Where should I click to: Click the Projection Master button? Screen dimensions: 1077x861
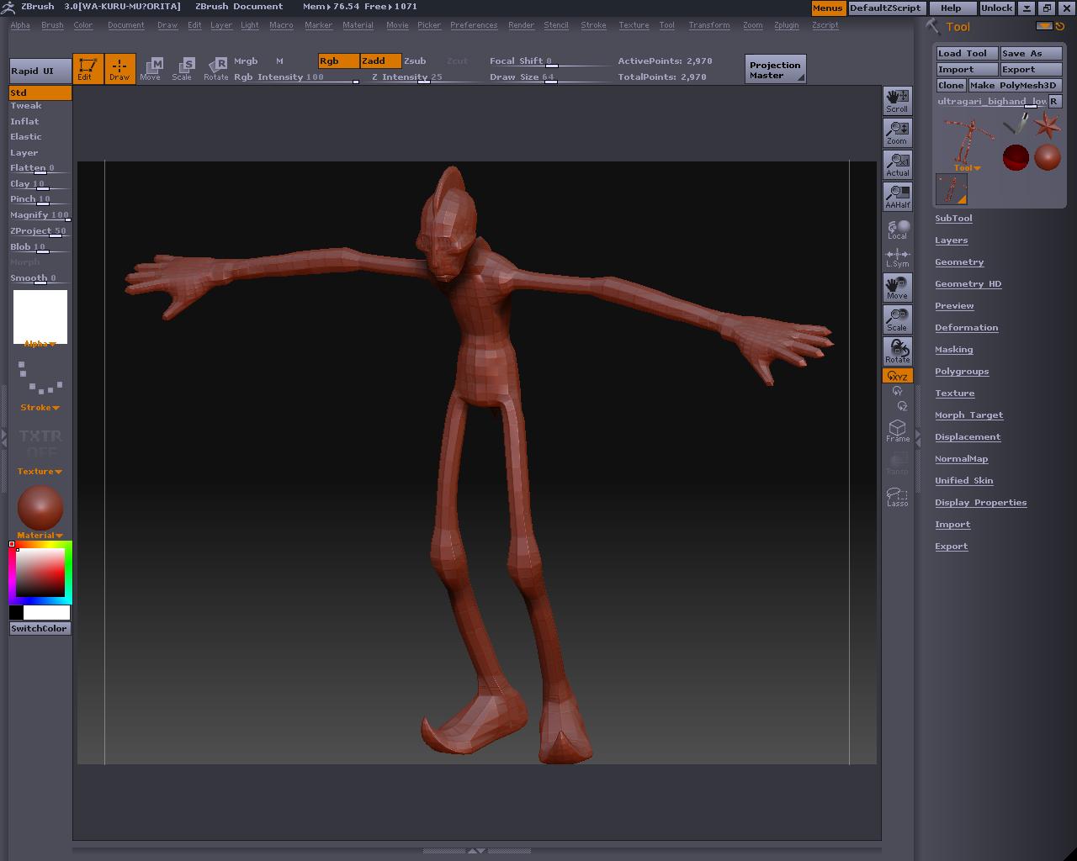coord(775,70)
